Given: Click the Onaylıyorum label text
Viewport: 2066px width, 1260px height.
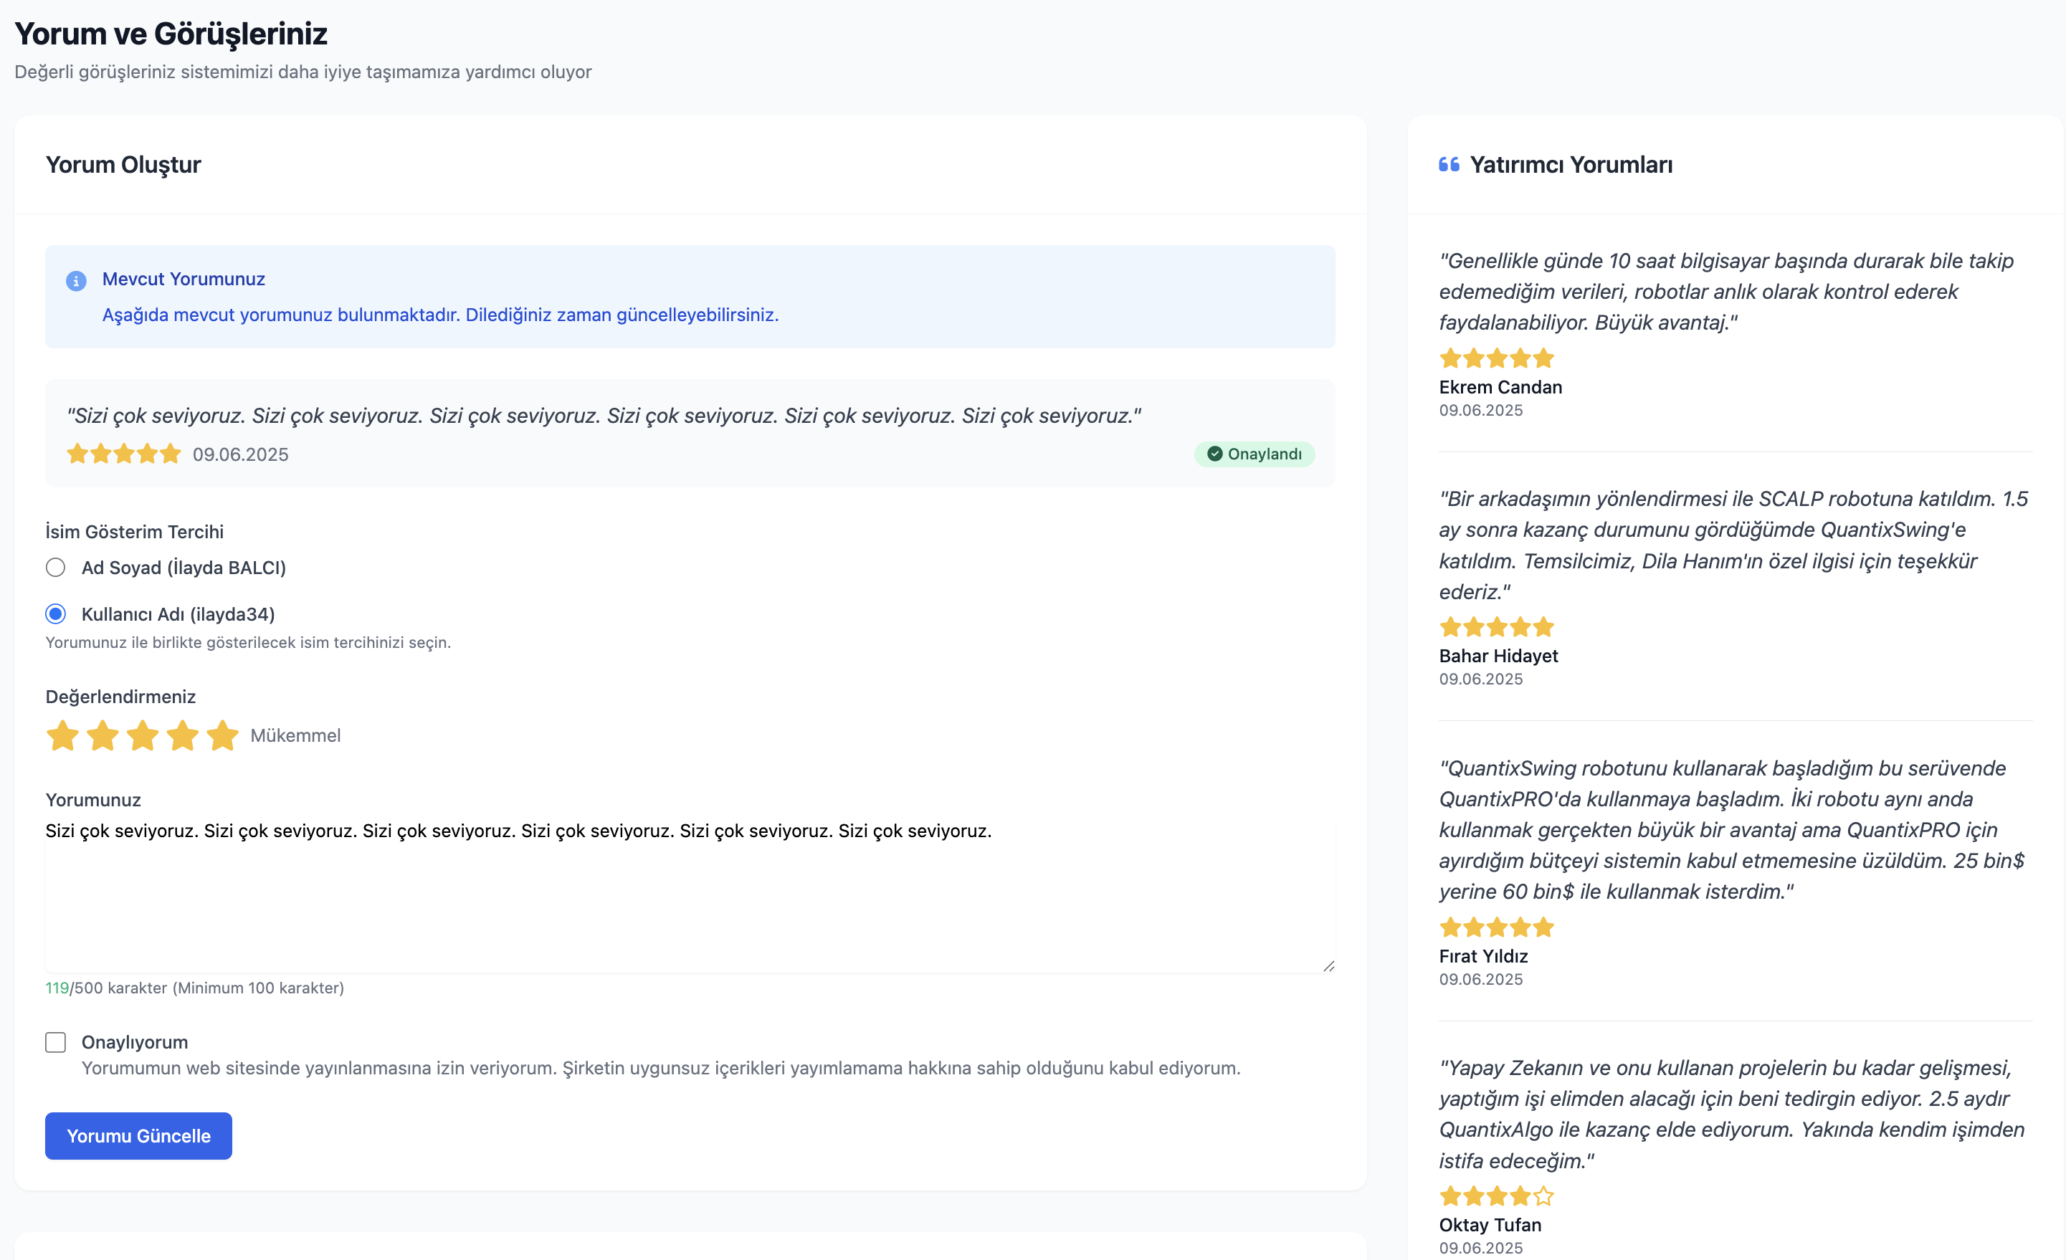Looking at the screenshot, I should coord(134,1042).
